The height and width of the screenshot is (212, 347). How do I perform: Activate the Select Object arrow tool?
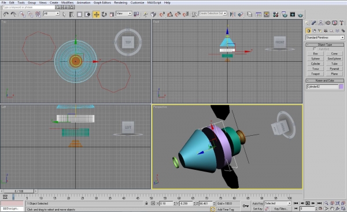click(64, 14)
